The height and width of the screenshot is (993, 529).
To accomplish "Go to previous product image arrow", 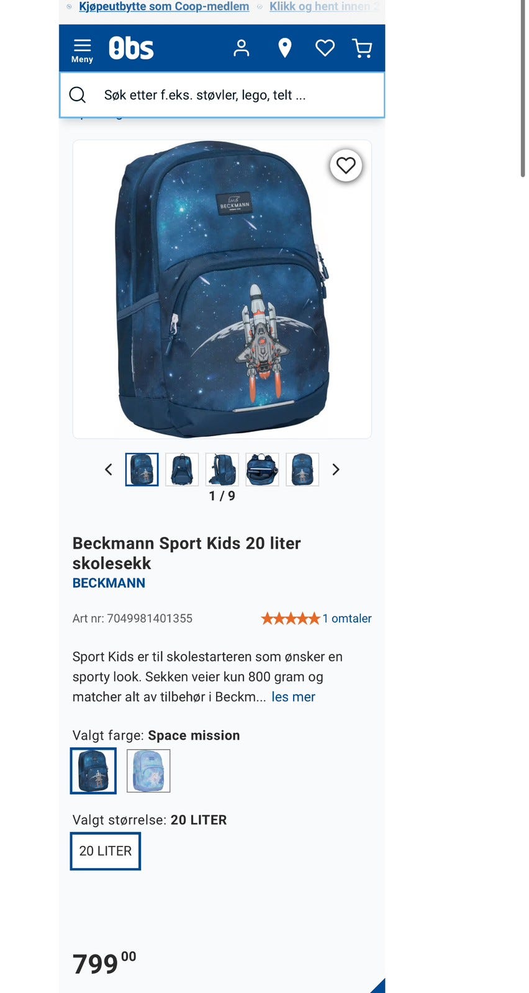I will pyautogui.click(x=109, y=469).
